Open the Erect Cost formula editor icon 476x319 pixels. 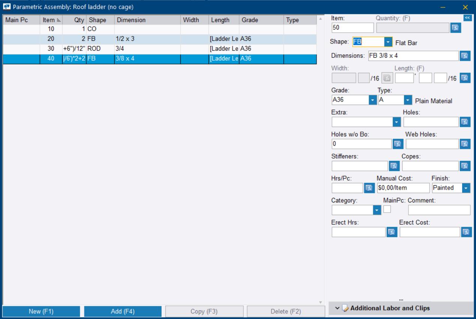(x=466, y=232)
